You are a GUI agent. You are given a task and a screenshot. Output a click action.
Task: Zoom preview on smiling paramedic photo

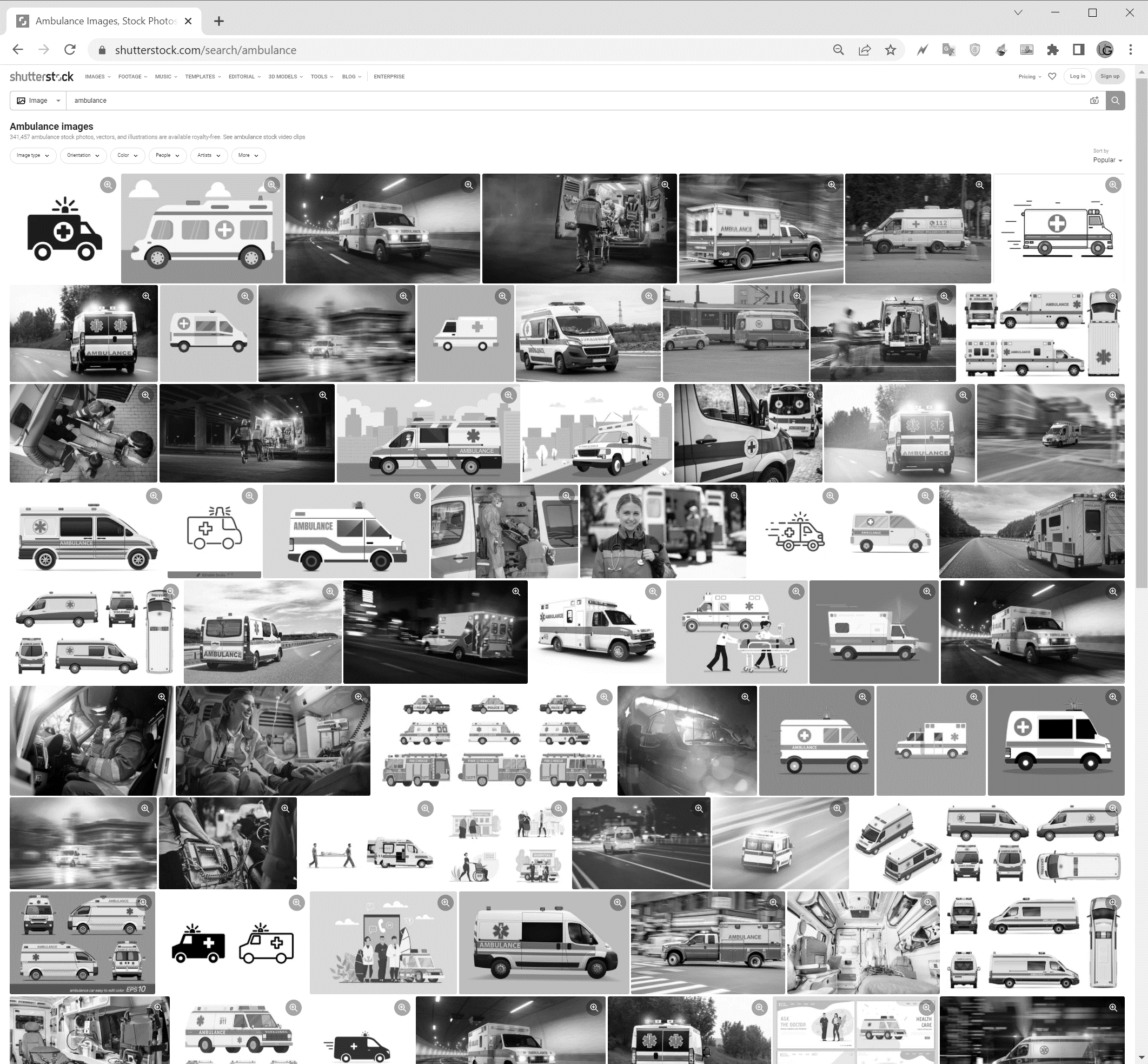[734, 495]
